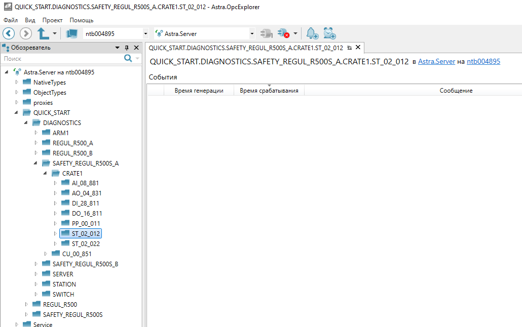The image size is (522, 327).
Task: Open the Проект menu
Action: (52, 20)
